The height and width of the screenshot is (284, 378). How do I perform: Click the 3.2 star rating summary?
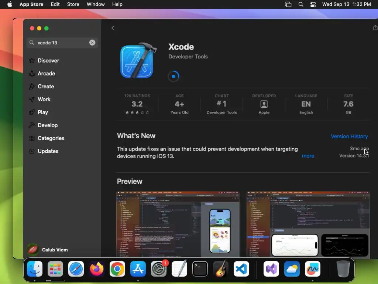137,104
